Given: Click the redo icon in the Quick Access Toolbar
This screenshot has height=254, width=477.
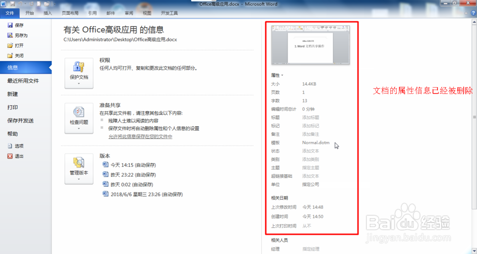Looking at the screenshot, I should pos(31,4).
